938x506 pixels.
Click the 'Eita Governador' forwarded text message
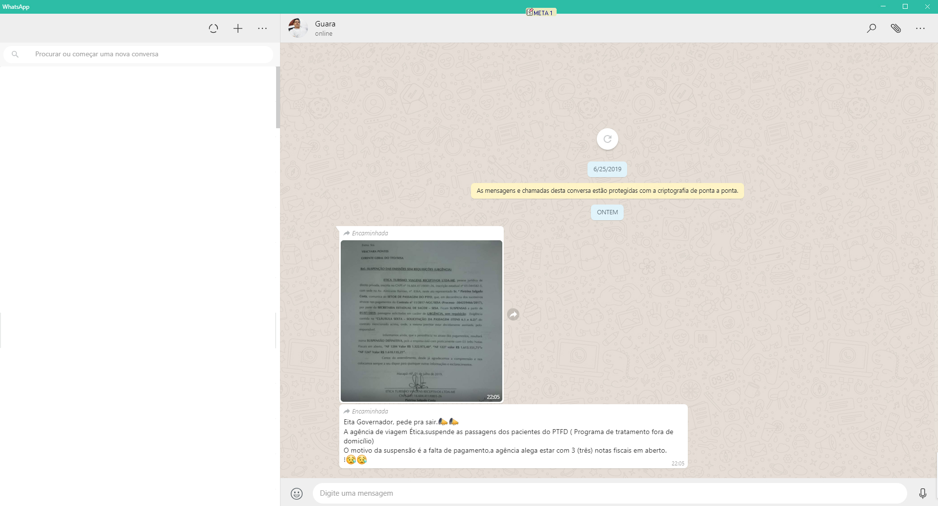point(509,440)
